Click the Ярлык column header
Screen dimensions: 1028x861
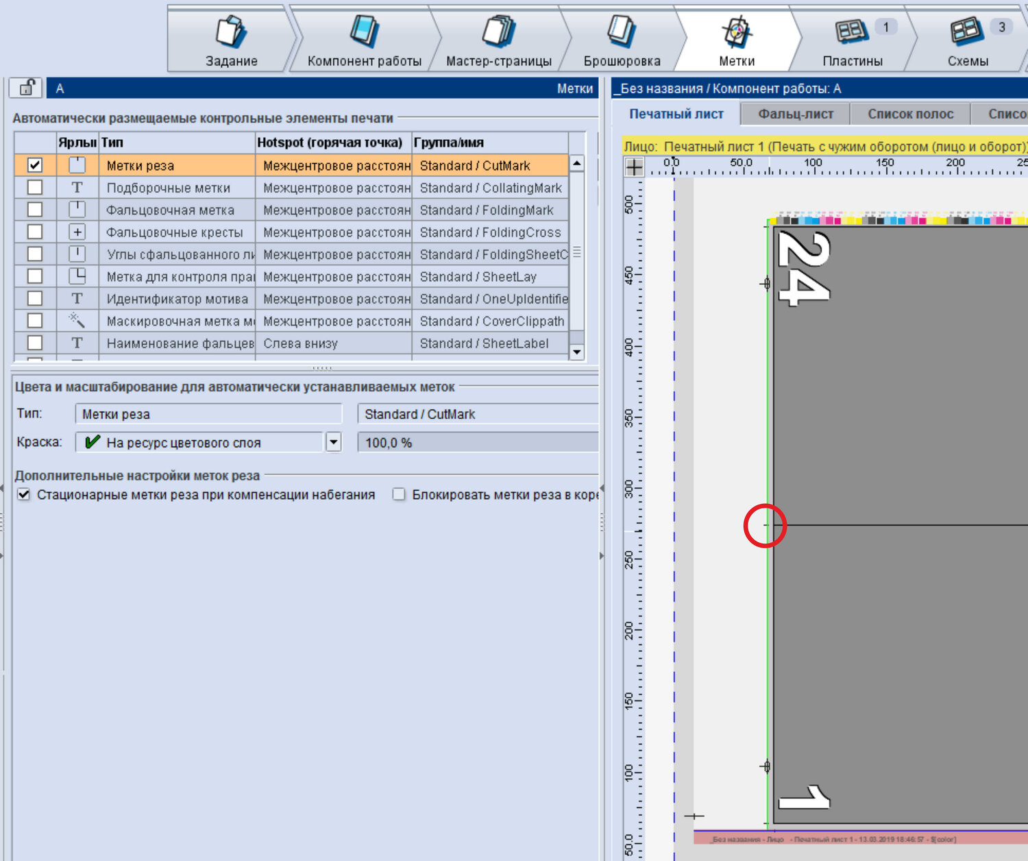77,143
